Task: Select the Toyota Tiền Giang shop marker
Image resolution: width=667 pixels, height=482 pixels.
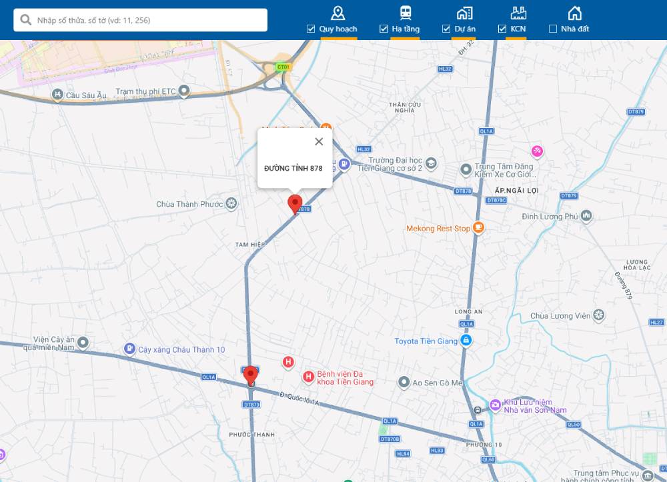Action: coord(467,341)
